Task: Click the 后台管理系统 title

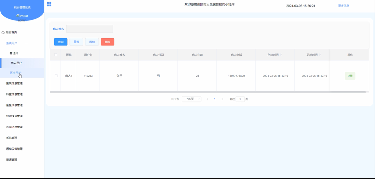Action: [22, 7]
